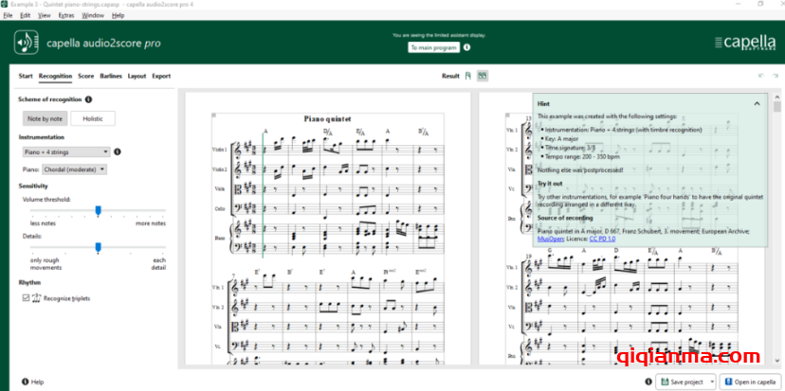Click the Details slider handle
The height and width of the screenshot is (391, 785).
[99, 247]
